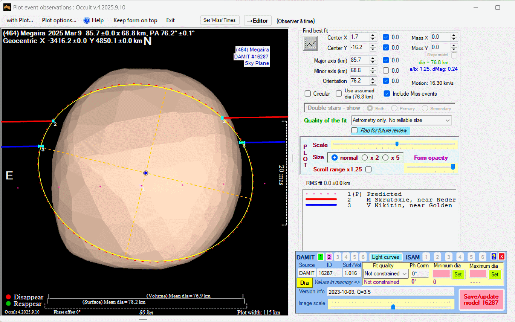
Task: Open the with Plot menu
Action: (x=20, y=20)
